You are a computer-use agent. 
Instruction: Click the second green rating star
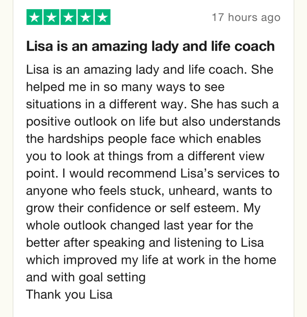click(x=52, y=17)
